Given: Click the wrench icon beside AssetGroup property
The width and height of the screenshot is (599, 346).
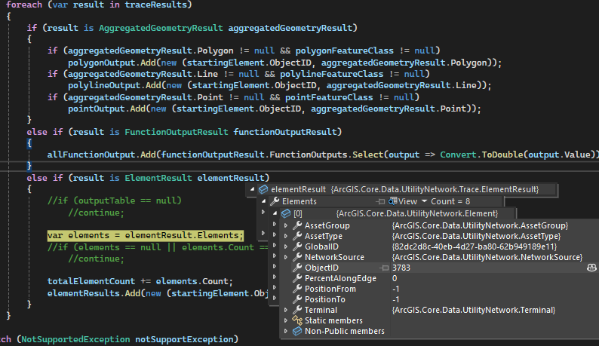Looking at the screenshot, I should pos(297,225).
